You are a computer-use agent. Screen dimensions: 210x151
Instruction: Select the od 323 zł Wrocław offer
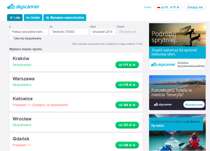127,125
